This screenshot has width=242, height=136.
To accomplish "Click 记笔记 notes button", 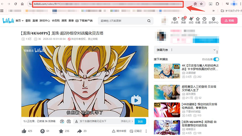I will point(136,131).
